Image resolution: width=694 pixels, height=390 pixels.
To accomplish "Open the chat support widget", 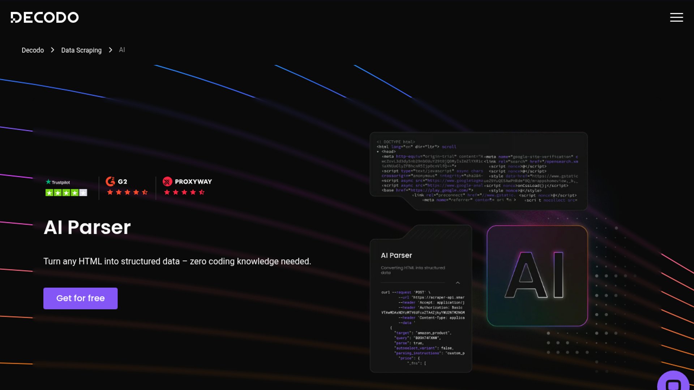I will (673, 383).
